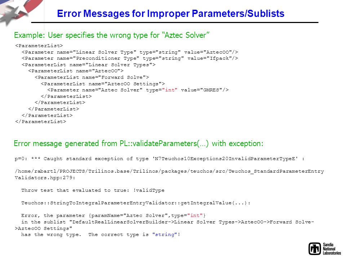The width and height of the screenshot is (346, 259).
Task: Click the opening ParameterList tag on first line
Action: click(x=39, y=46)
